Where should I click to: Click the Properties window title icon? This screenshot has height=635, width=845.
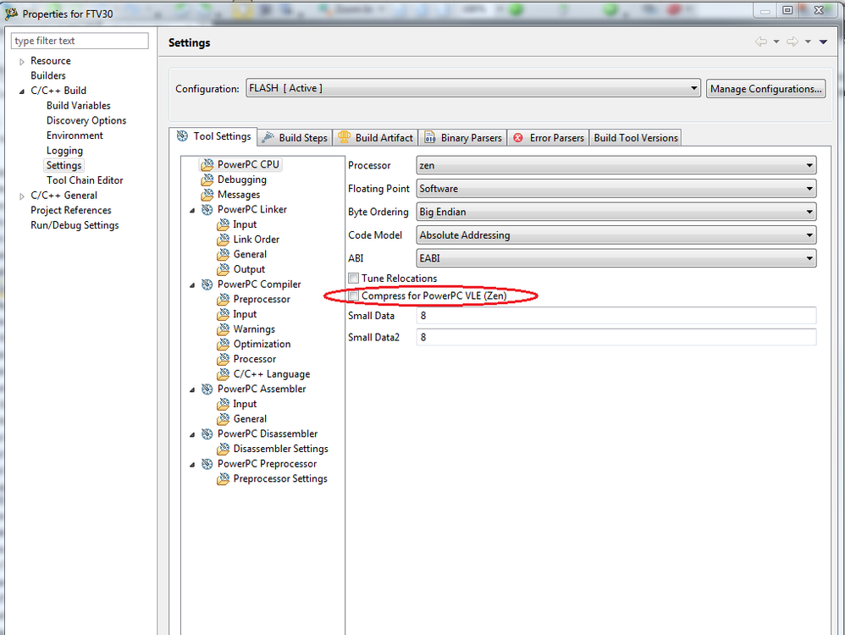click(11, 14)
